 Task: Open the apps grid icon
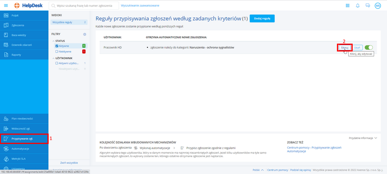348,6
